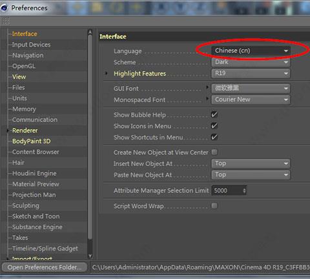Open the Files preferences category
Image resolution: width=310 pixels, height=279 pixels.
pyautogui.click(x=19, y=88)
